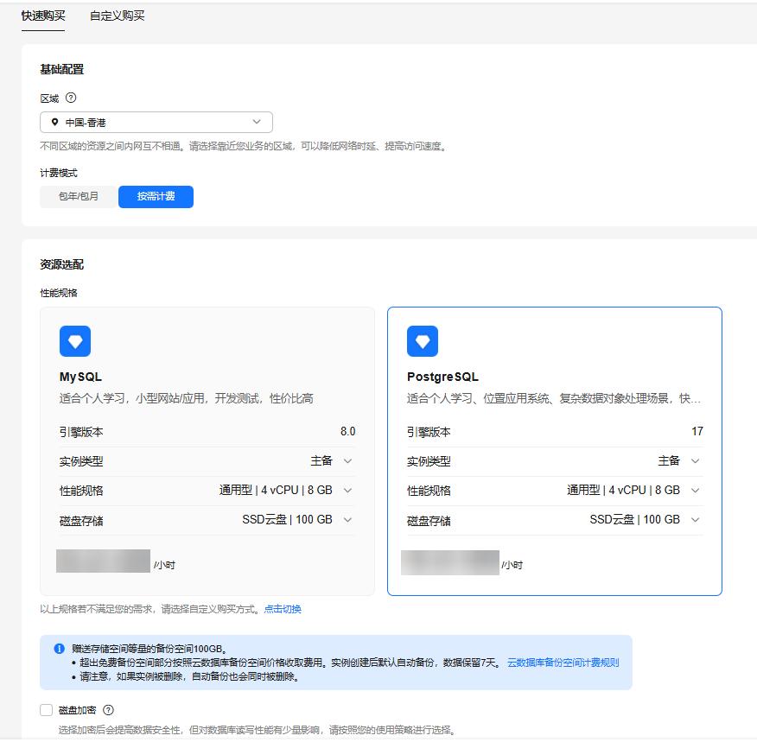Click MySQL 引擎版本 label

(x=81, y=432)
